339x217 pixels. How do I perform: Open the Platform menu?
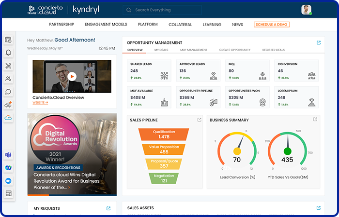point(148,24)
